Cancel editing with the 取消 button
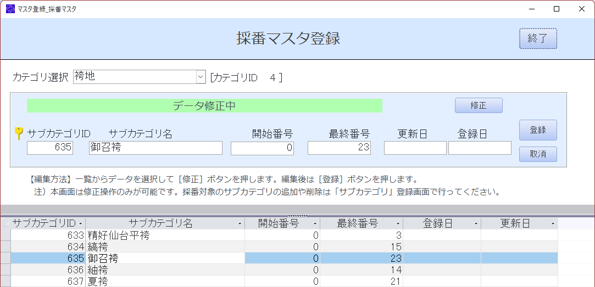This screenshot has height=287, width=595. click(538, 154)
